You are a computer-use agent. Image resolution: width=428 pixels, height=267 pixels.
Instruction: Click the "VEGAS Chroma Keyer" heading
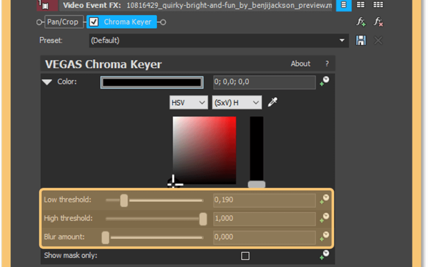[103, 65]
